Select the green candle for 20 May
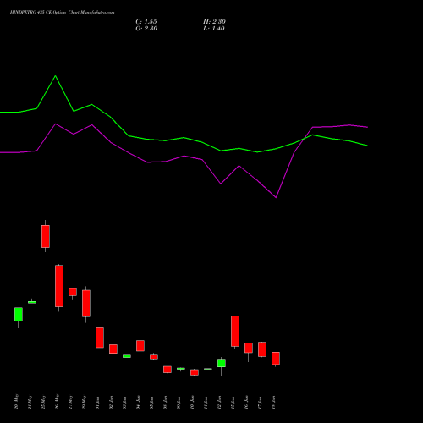 (19, 315)
